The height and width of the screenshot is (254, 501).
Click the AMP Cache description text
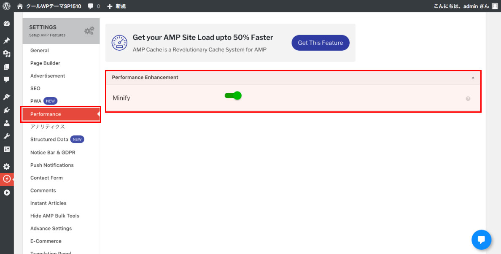coord(200,50)
